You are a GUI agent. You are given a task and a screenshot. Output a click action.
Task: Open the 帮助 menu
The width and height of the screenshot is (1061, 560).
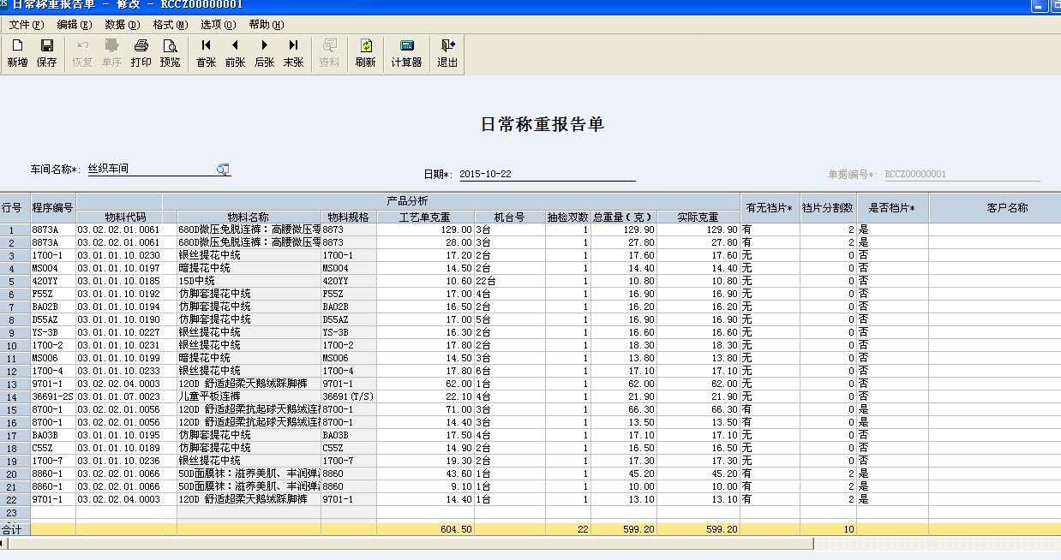[266, 25]
